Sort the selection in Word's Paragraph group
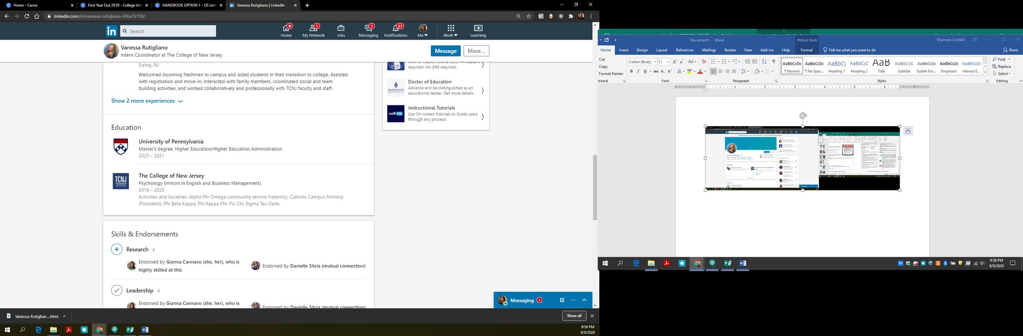This screenshot has height=336, width=1023. [x=764, y=62]
